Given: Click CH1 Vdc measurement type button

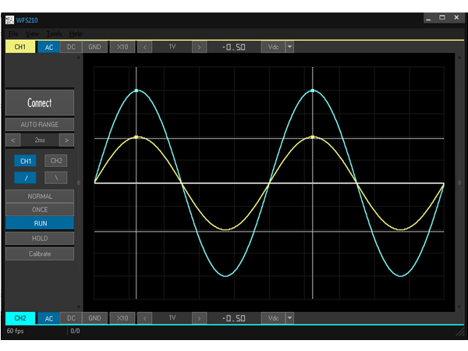Looking at the screenshot, I should 273,47.
